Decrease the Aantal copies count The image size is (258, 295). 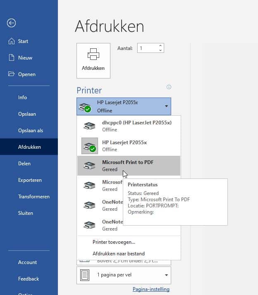coord(160,50)
